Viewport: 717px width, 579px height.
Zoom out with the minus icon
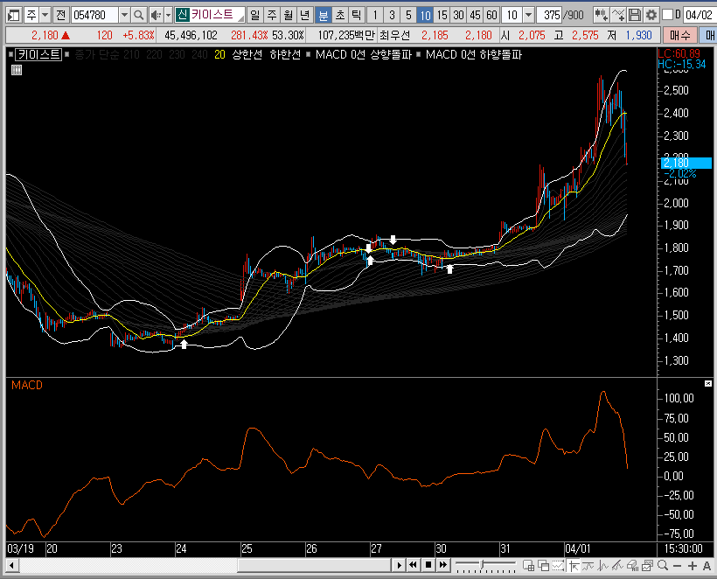(x=678, y=566)
